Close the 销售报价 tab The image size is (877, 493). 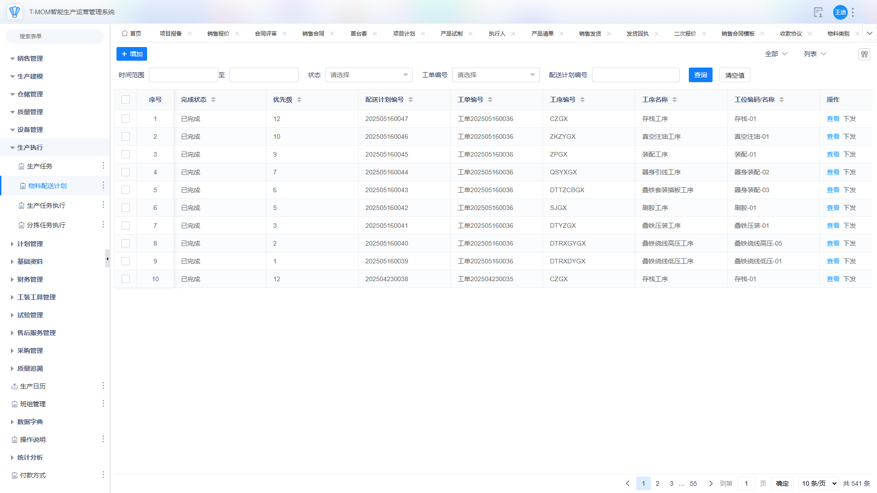point(237,34)
